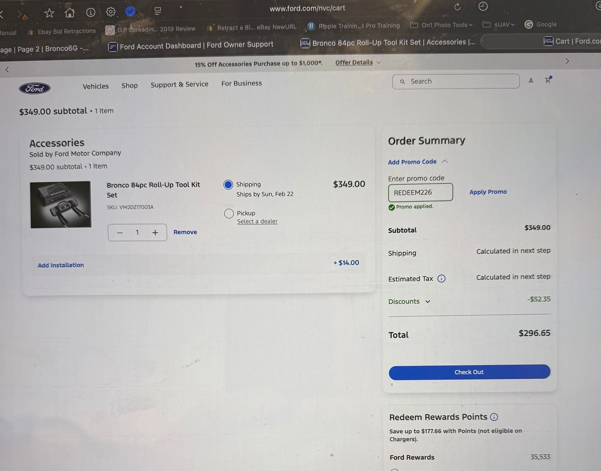Click the Add Installation link

[61, 265]
